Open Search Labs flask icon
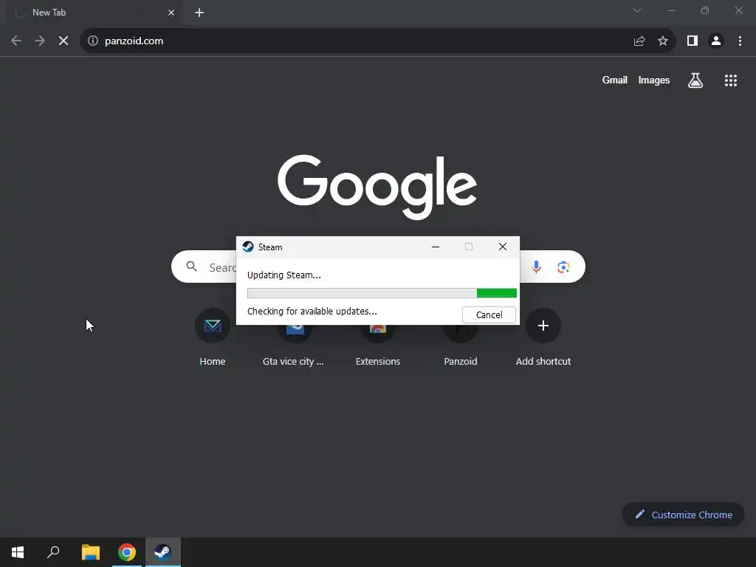The height and width of the screenshot is (567, 756). coord(695,80)
